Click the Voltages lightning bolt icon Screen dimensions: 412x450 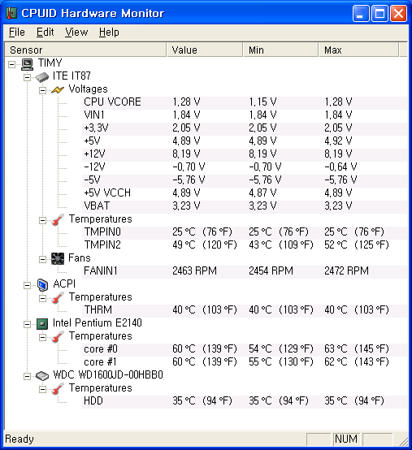point(58,90)
